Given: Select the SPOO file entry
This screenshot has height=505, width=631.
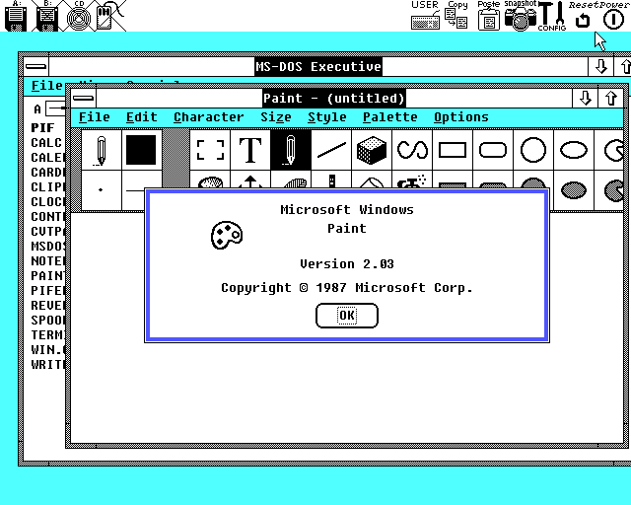Looking at the screenshot, I should pos(48,320).
